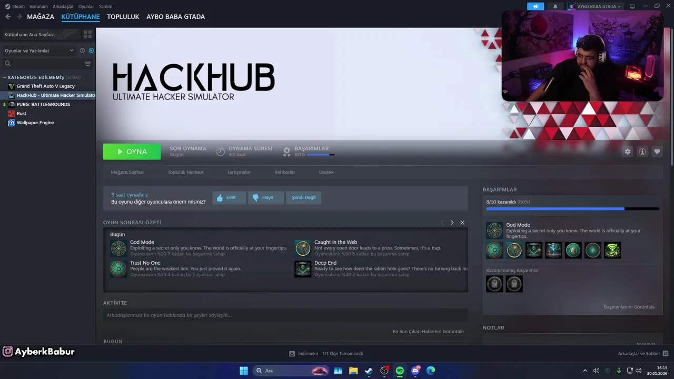Open Destek link

tap(326, 172)
